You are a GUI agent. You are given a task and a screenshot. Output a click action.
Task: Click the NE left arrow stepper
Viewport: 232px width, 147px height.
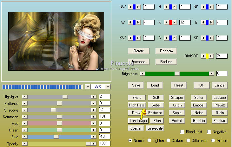[x=203, y=7]
